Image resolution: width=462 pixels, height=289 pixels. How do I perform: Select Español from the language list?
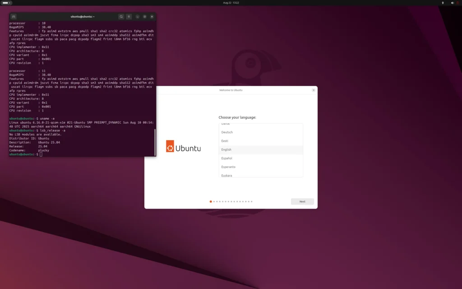pos(261,158)
